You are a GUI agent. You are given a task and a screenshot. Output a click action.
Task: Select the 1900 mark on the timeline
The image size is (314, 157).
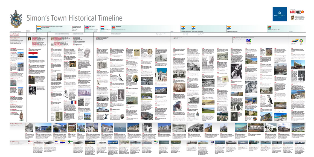point(172,32)
